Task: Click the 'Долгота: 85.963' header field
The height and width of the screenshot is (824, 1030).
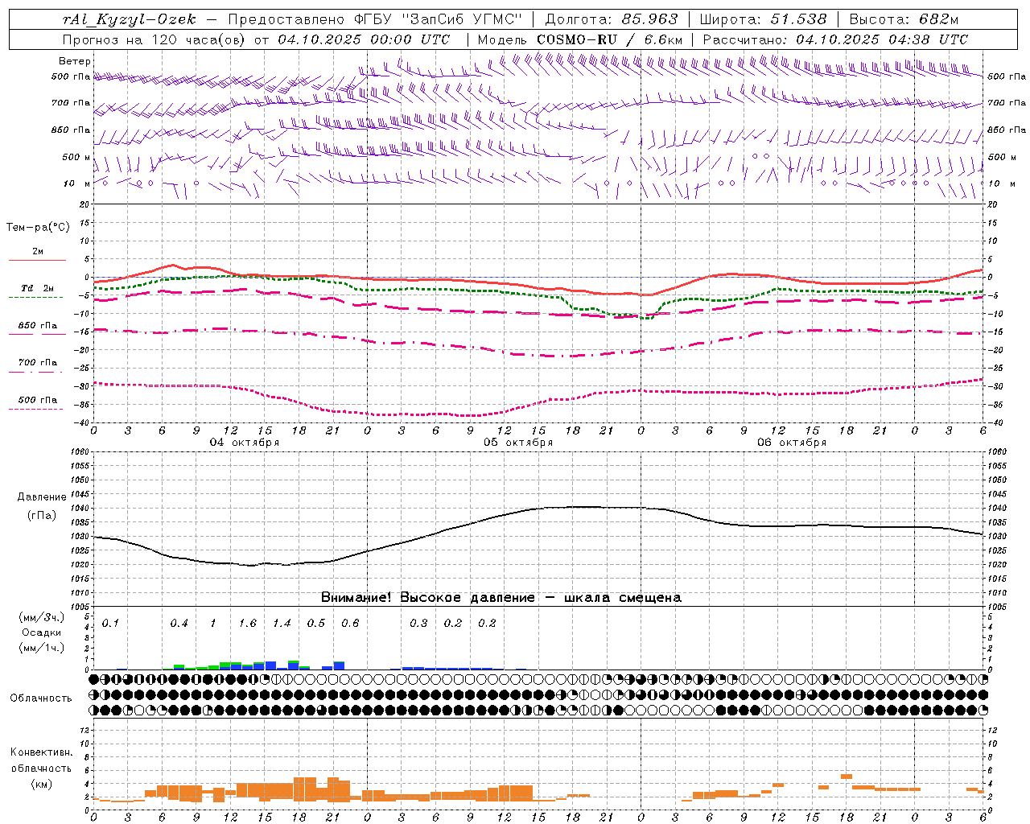Action: 611,19
